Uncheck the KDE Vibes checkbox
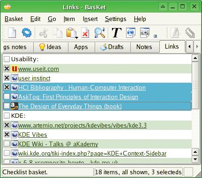Screen dimensions: 202x178 [7, 135]
